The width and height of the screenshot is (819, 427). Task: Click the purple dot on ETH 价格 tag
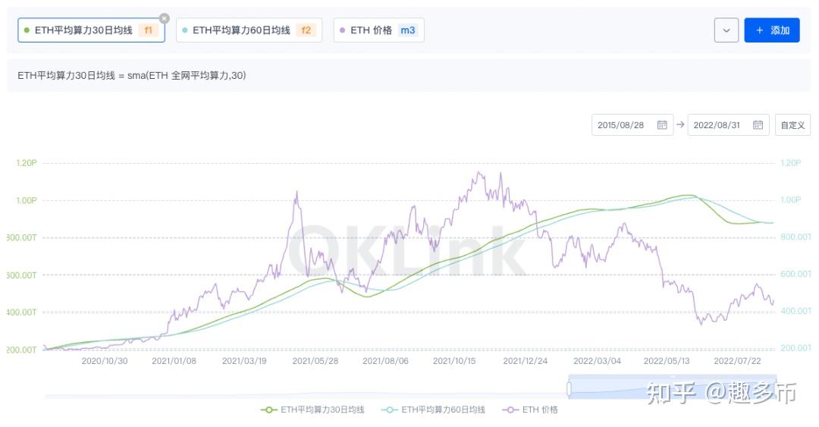click(x=343, y=30)
